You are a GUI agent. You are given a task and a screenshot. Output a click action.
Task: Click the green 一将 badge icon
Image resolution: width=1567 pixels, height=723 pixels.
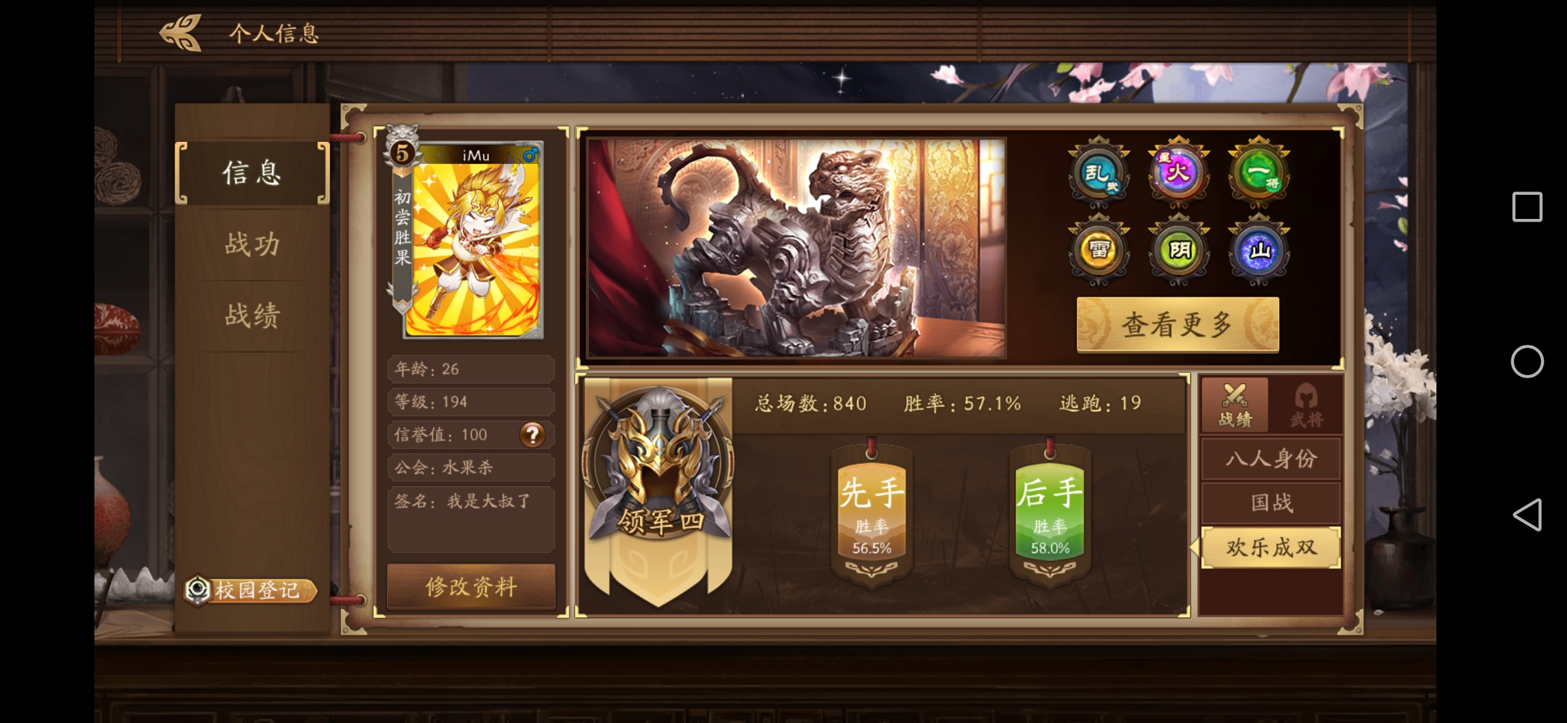coord(1258,173)
